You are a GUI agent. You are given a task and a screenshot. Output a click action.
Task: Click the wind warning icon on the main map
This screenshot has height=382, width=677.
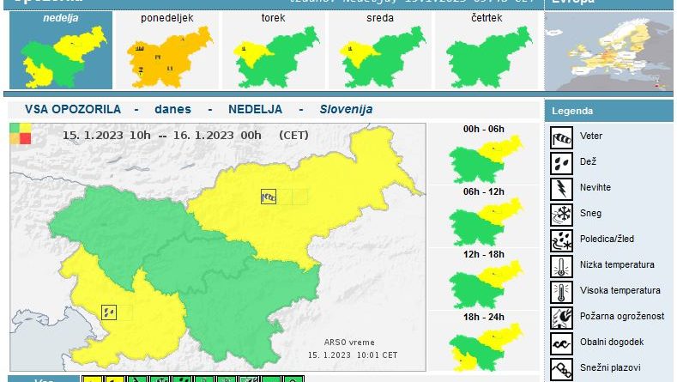(269, 197)
